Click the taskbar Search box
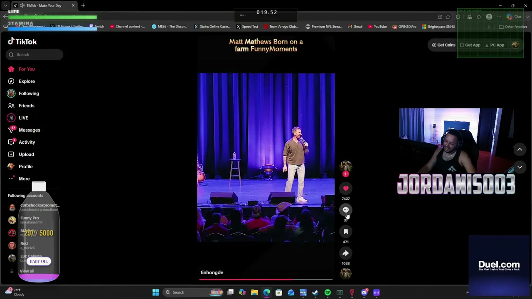The width and height of the screenshot is (532, 299). (194, 292)
